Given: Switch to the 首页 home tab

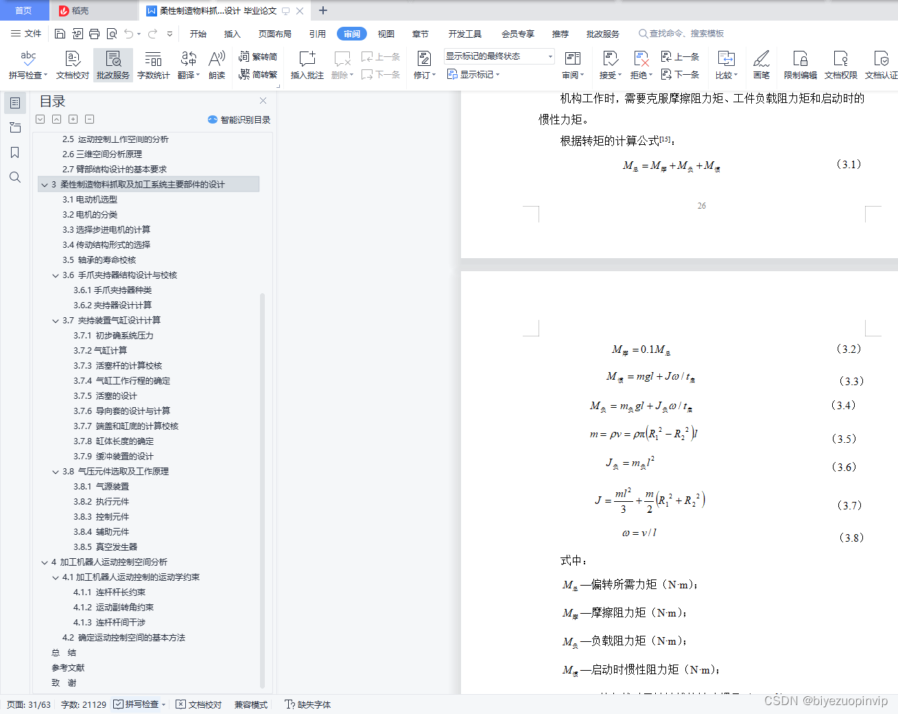Looking at the screenshot, I should (24, 10).
